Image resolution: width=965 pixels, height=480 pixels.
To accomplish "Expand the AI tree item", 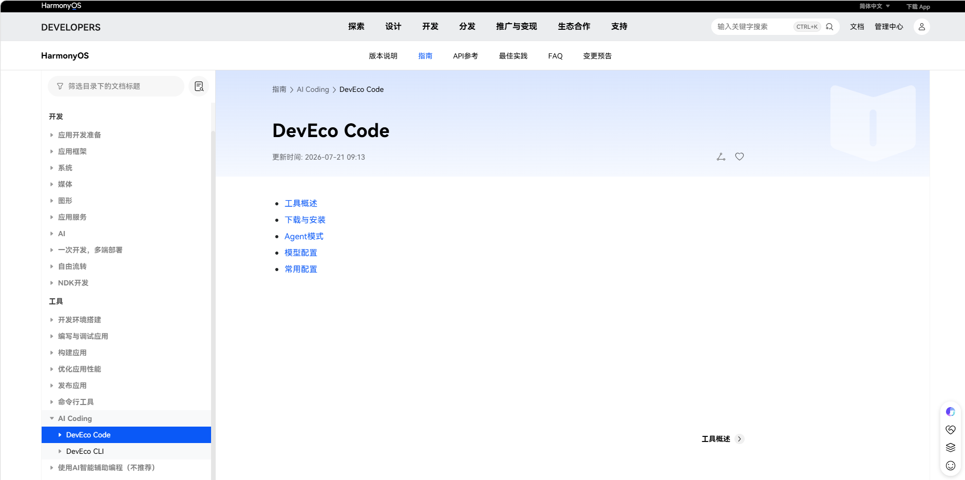I will pyautogui.click(x=51, y=234).
